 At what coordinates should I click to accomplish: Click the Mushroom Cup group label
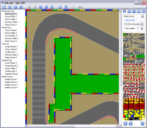click(8, 11)
